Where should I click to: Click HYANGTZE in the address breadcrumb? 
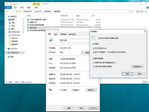28,11
